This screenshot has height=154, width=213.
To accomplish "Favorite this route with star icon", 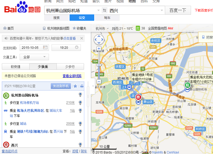I will coord(75,86).
